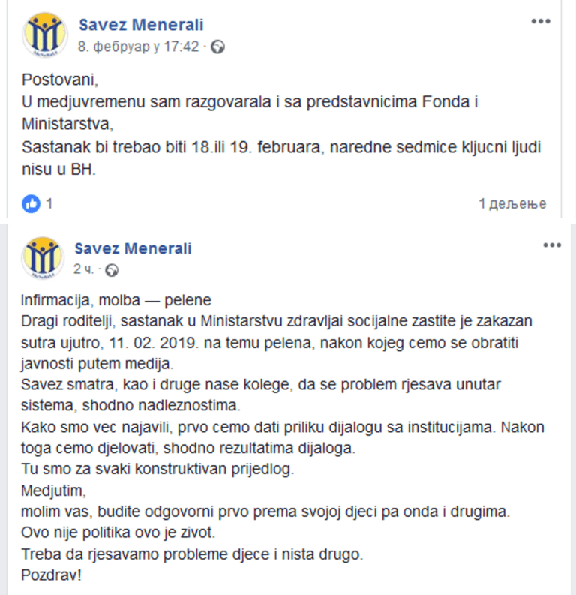Click the line 'Tu smo za svaki konstruktivan prijedlog.'

pyautogui.click(x=157, y=470)
